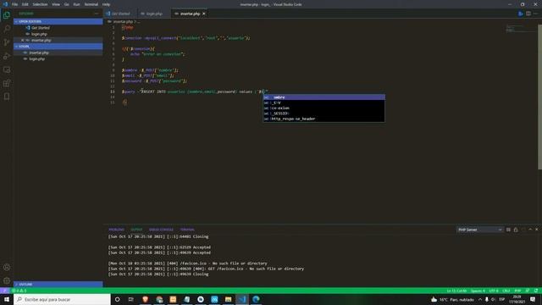Open notifications bell in status bar
542x305 pixels.
pyautogui.click(x=536, y=291)
